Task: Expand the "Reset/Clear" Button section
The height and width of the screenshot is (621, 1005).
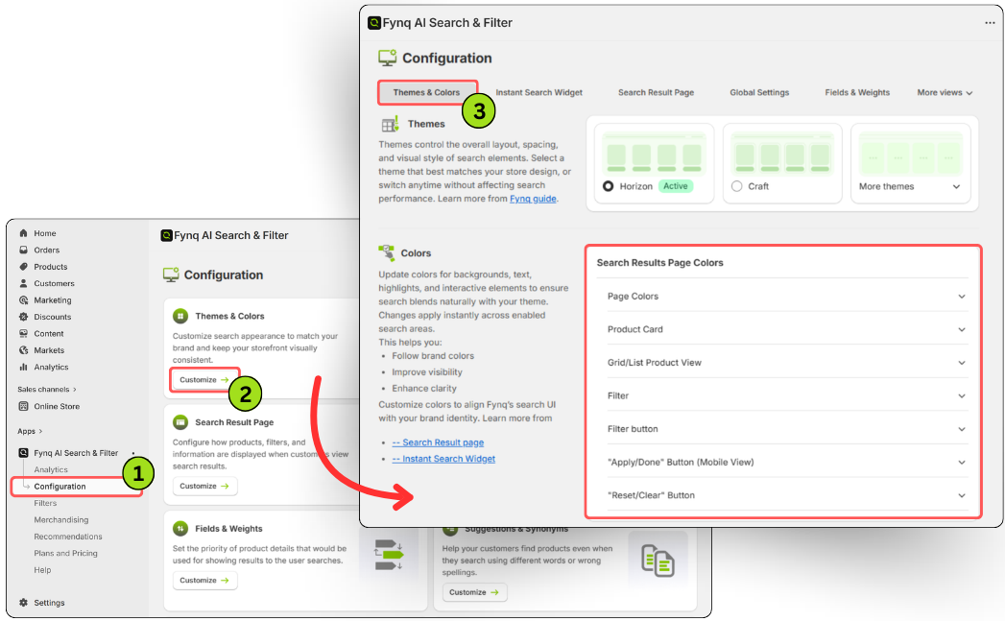Action: pos(787,495)
